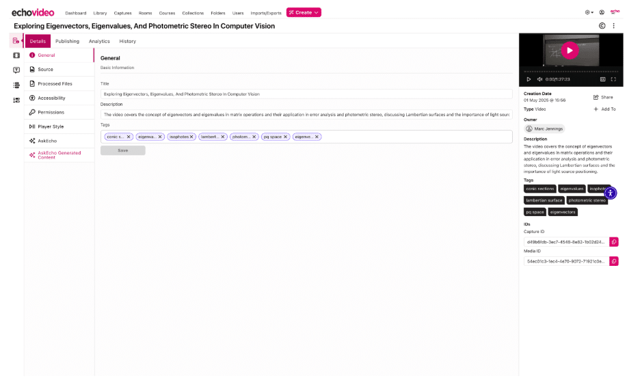Screen dimensions: 640x391
Task: Switch to the History tab
Action: (127, 41)
